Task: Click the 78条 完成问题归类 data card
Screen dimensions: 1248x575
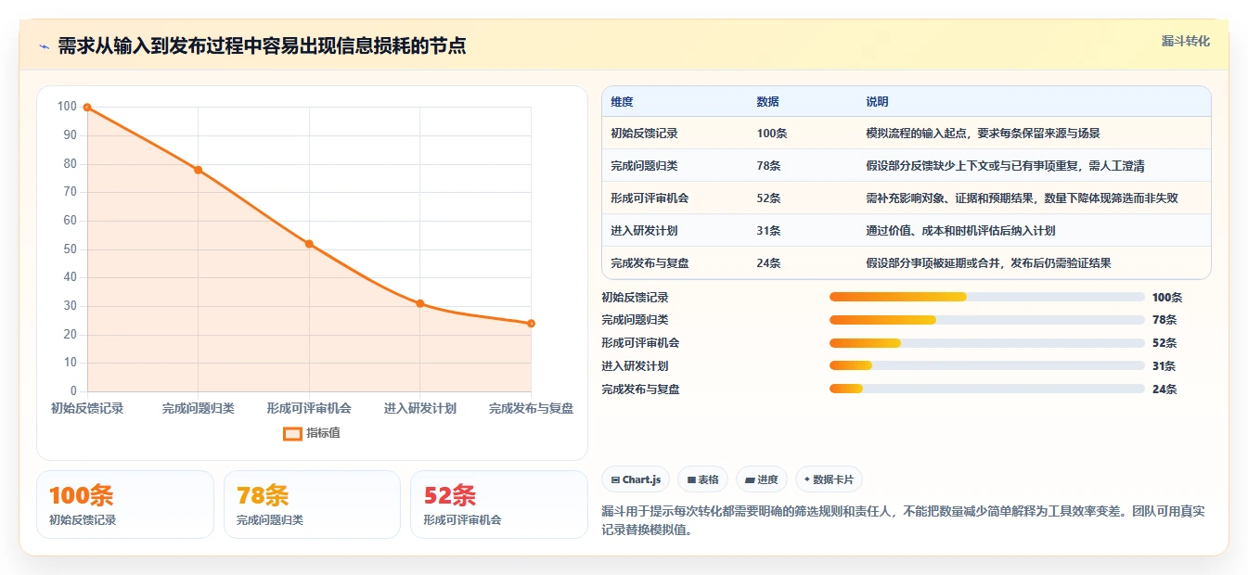Action: pyautogui.click(x=312, y=505)
